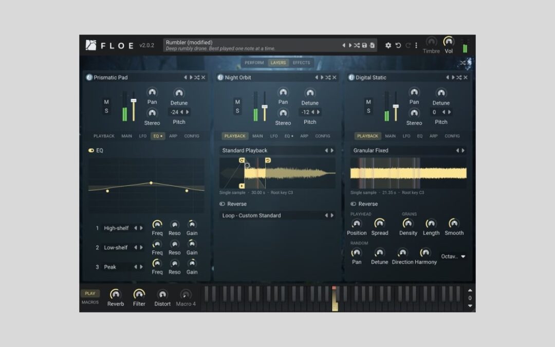555x347 pixels.
Task: Remove Digital Static instrument with X
Action: [466, 77]
